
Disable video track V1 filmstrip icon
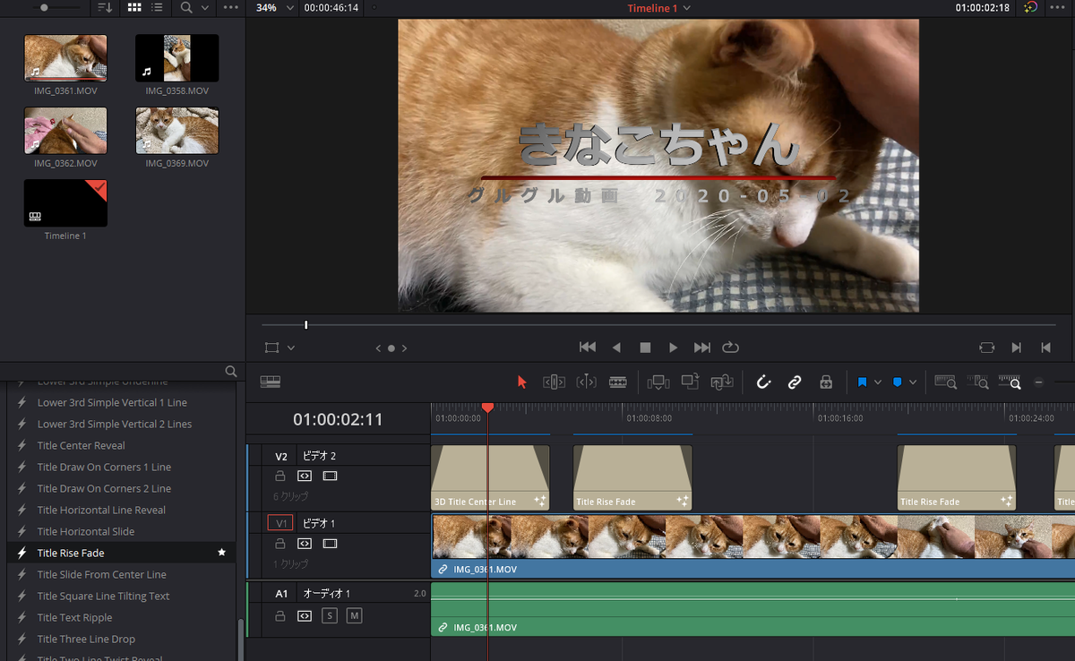point(330,544)
